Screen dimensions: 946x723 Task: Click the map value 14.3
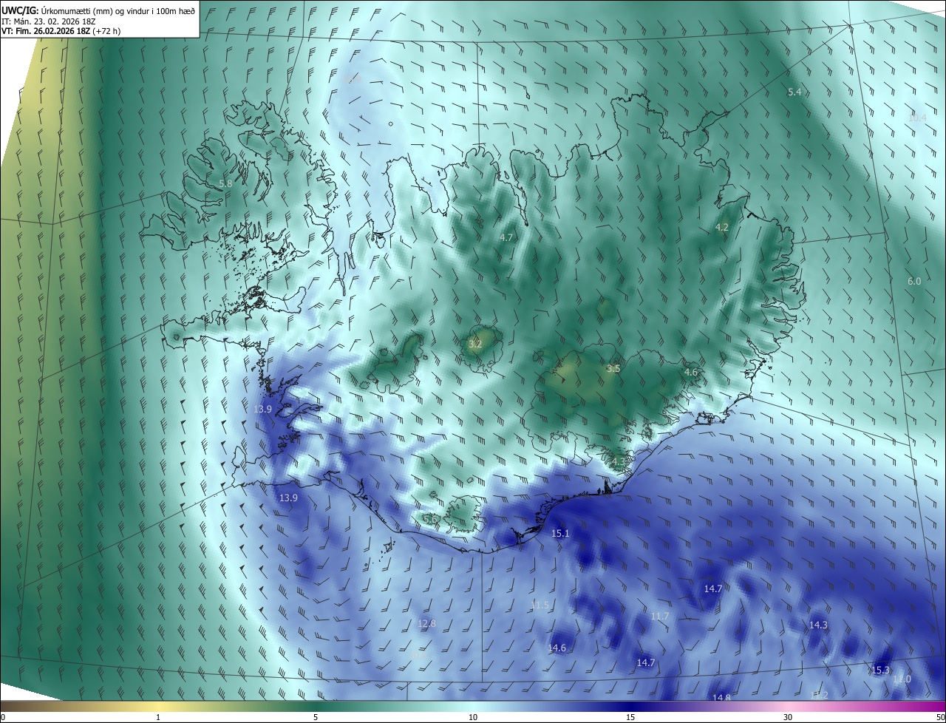point(818,625)
